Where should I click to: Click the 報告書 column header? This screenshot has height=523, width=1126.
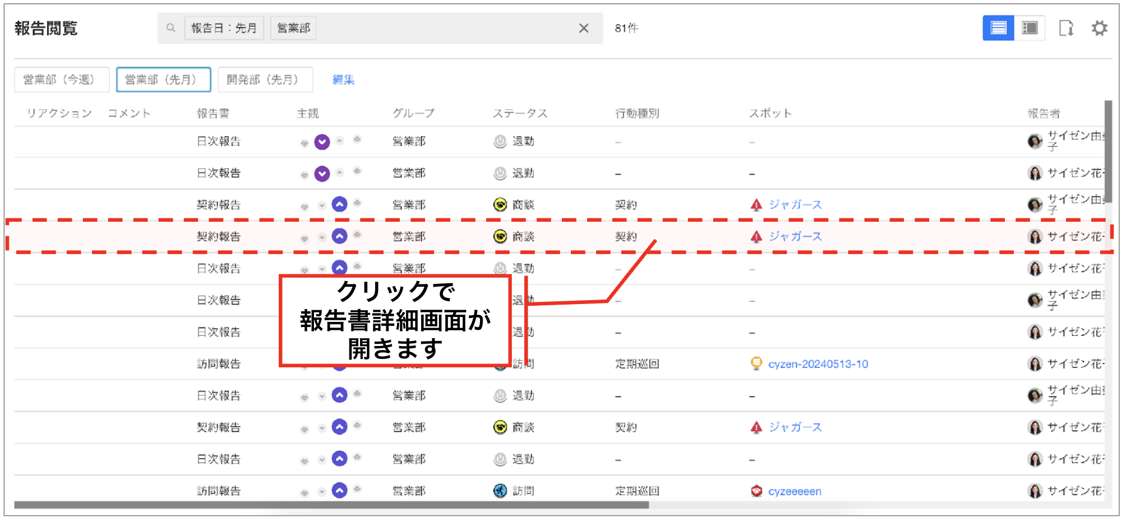213,113
